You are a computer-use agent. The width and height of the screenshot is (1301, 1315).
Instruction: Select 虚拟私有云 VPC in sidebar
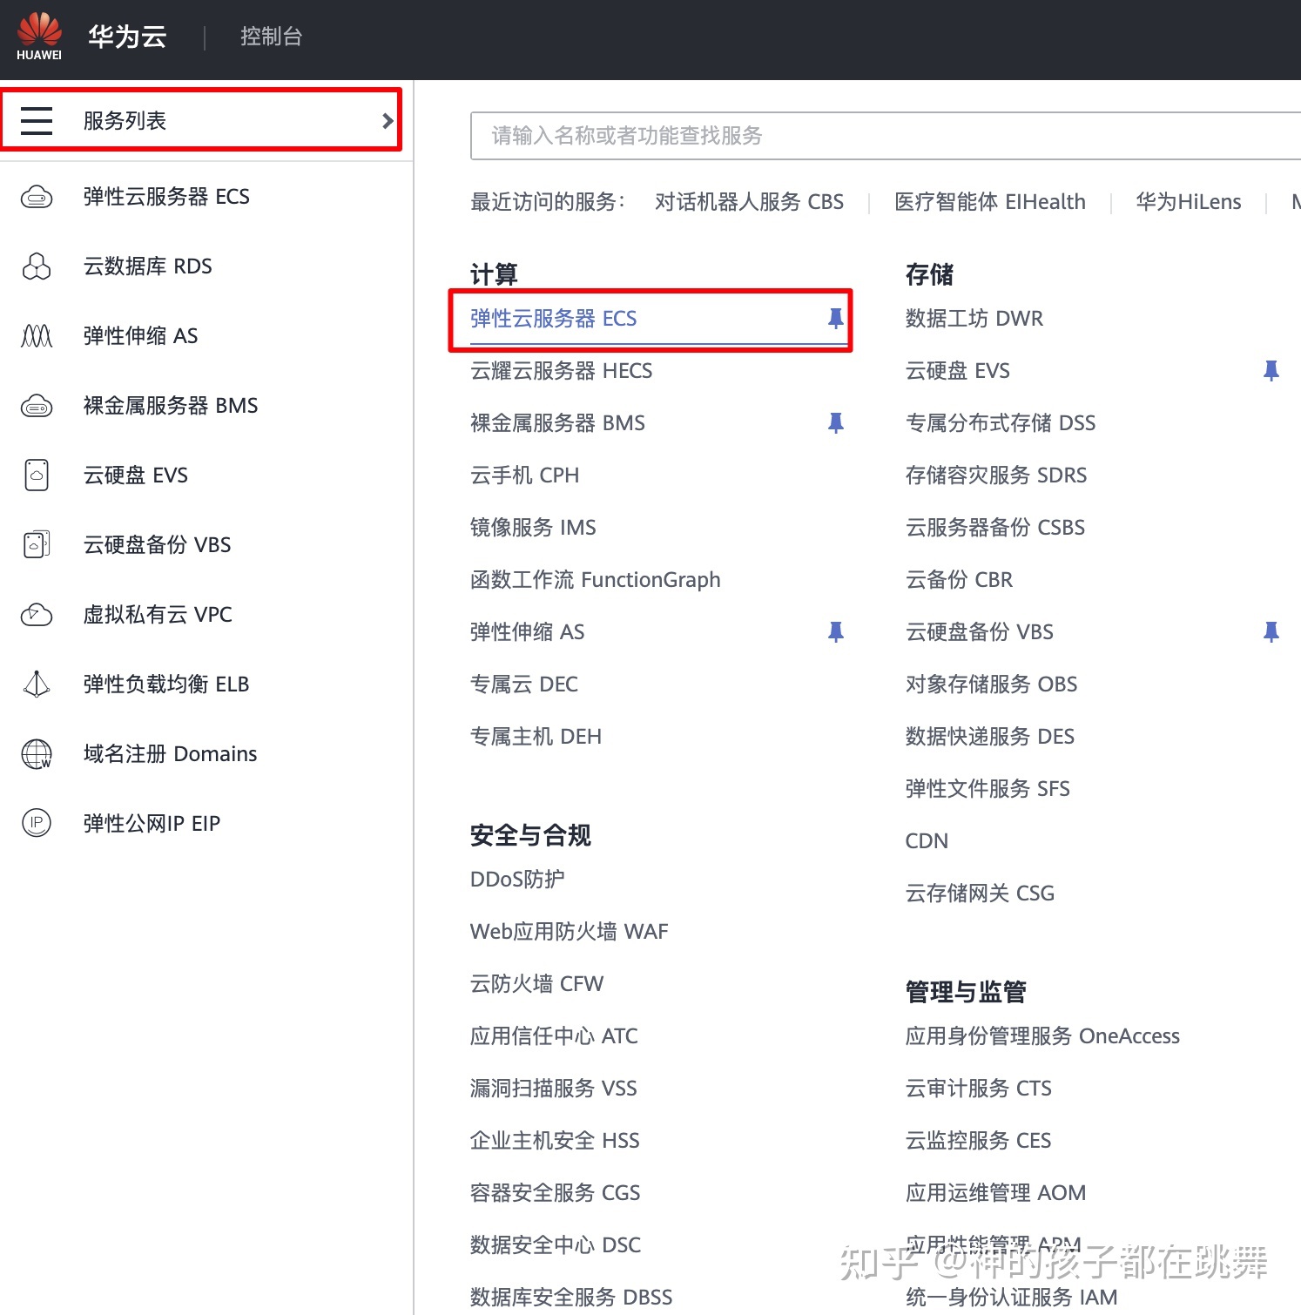(158, 615)
